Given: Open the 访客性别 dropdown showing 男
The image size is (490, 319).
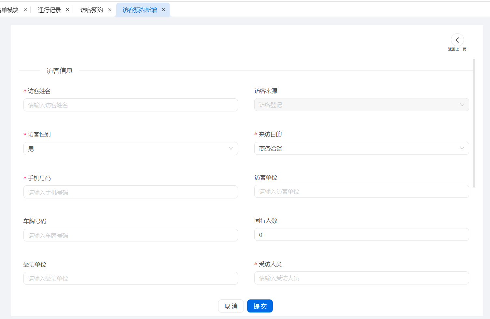Looking at the screenshot, I should pyautogui.click(x=127, y=149).
